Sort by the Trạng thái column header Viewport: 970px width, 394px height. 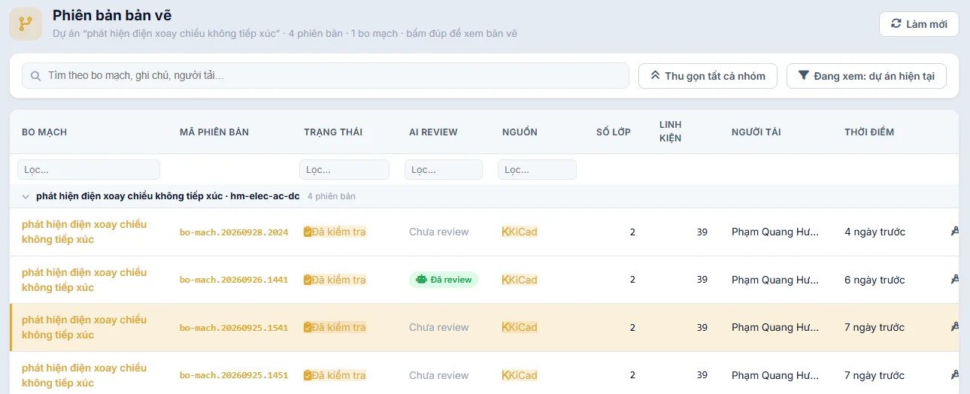[333, 132]
